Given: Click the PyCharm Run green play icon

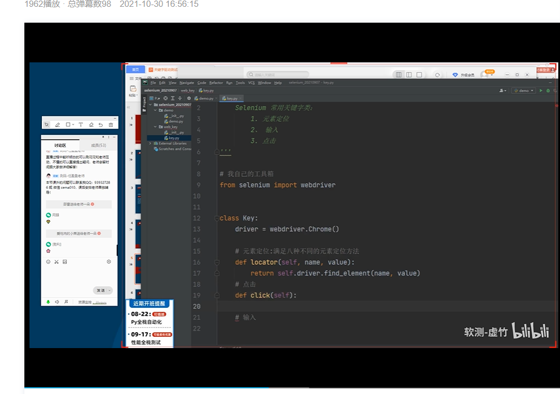Looking at the screenshot, I should pos(541,91).
